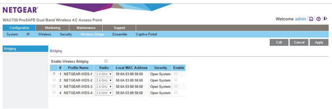Switch to the Support tab
Image resolution: width=332 pixels, height=109 pixels.
click(x=119, y=28)
